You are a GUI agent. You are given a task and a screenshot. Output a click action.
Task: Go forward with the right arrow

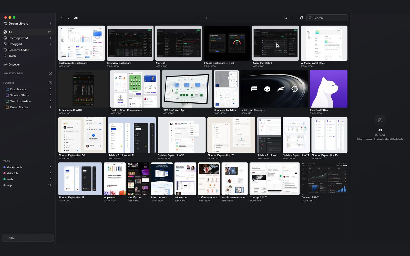coord(69,18)
